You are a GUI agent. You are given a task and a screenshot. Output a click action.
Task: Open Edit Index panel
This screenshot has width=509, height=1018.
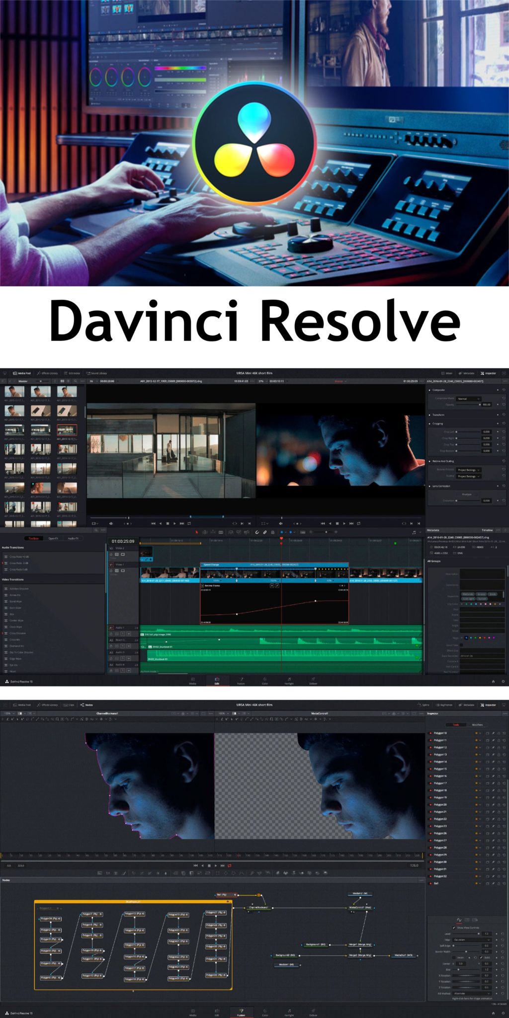click(72, 373)
